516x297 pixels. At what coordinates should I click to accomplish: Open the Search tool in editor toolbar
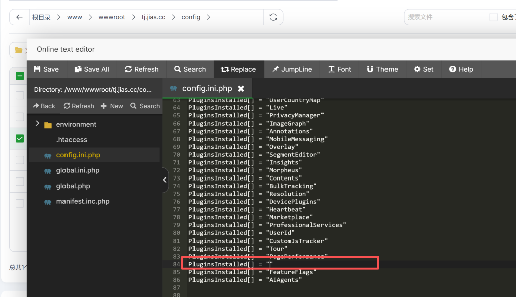[190, 69]
